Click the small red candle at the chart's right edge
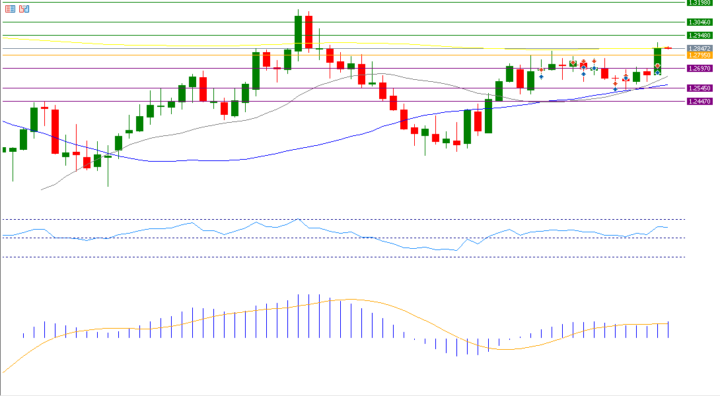The image size is (720, 396). tap(668, 48)
